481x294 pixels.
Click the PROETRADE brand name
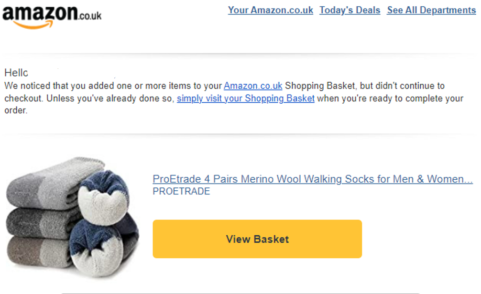181,191
